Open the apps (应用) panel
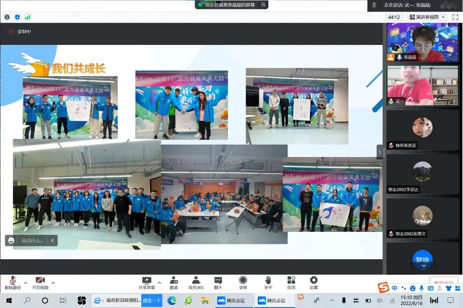 [292, 282]
